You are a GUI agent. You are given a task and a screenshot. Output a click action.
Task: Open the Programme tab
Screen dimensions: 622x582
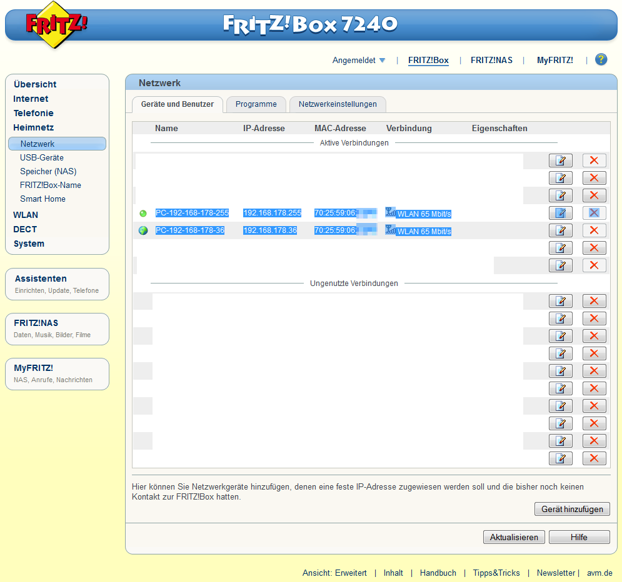pos(256,104)
